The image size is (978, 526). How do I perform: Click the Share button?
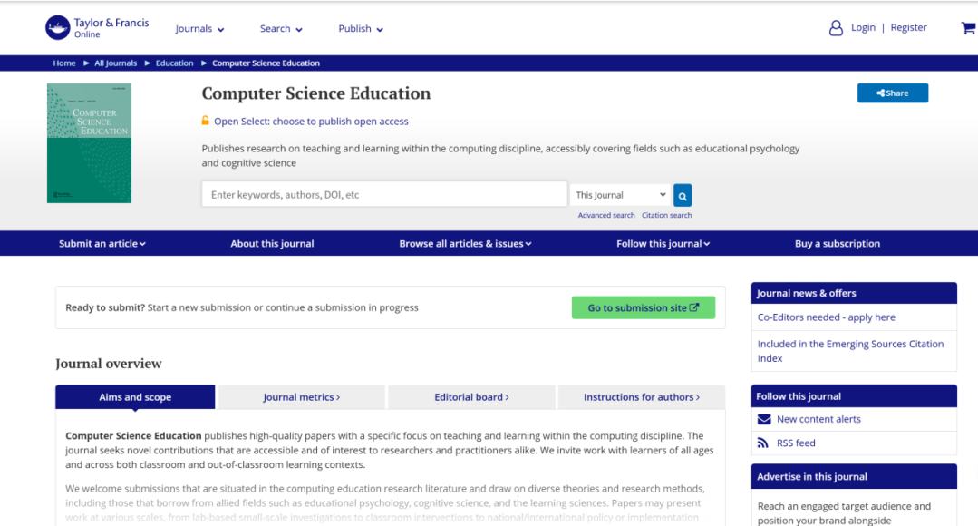(893, 93)
